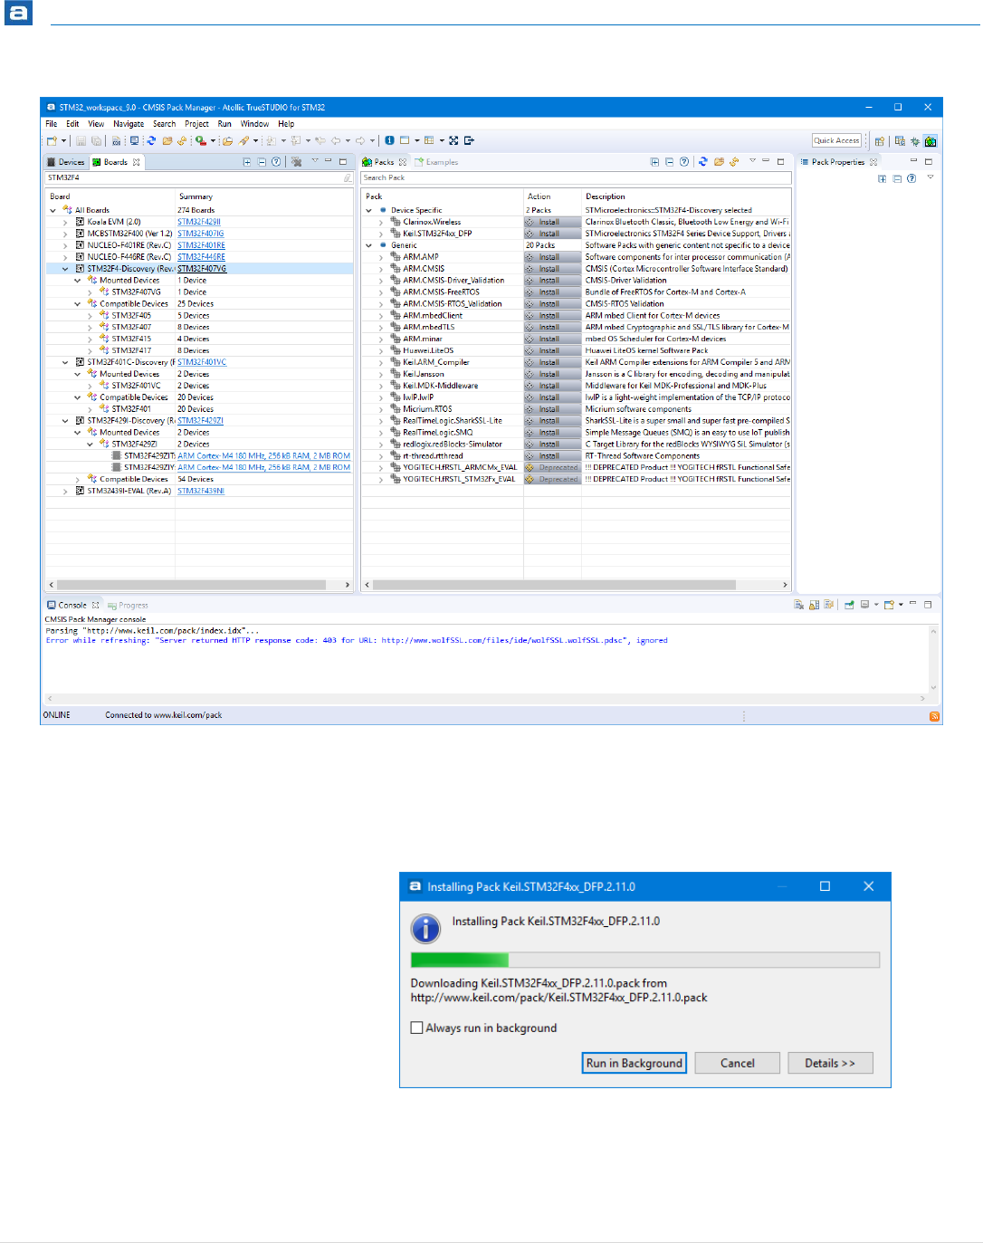Focus the Quick Access field
Image resolution: width=983 pixels, height=1243 pixels.
click(x=836, y=140)
